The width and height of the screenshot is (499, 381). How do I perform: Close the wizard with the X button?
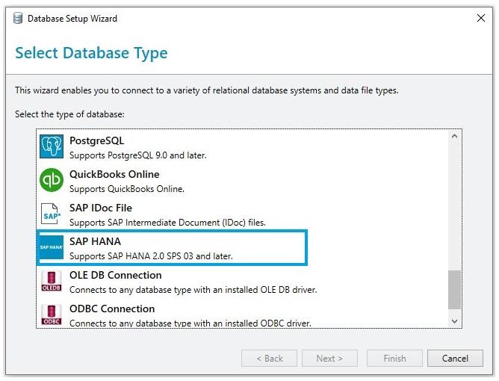(x=481, y=18)
